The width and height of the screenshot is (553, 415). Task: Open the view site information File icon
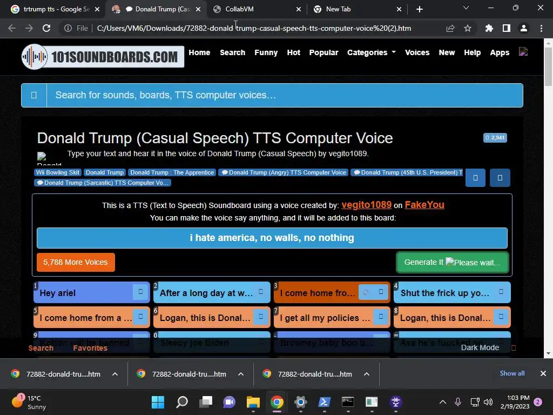(76, 28)
